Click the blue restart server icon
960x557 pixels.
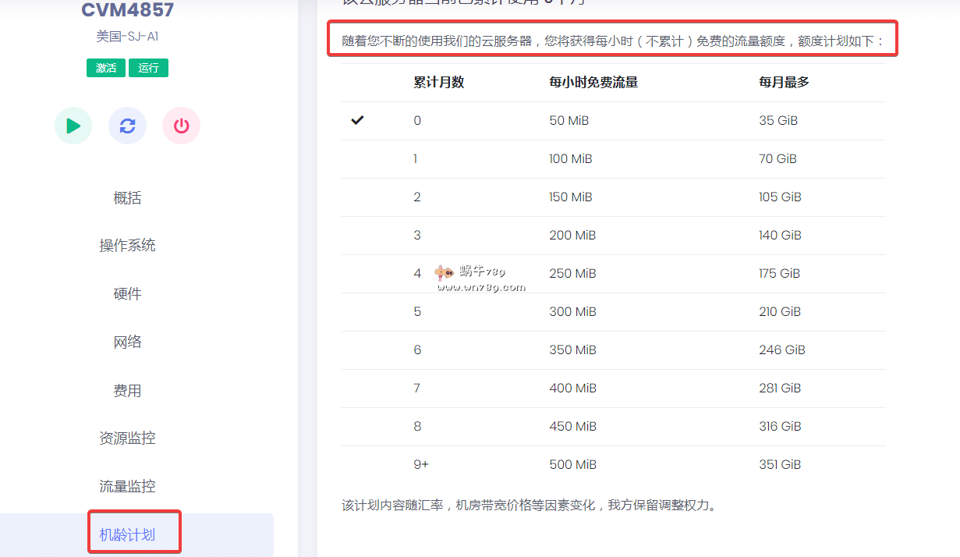point(127,126)
